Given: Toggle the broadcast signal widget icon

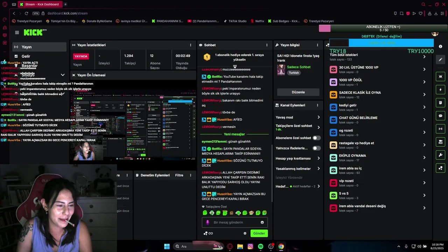Looking at the screenshot, I should pos(440,129).
